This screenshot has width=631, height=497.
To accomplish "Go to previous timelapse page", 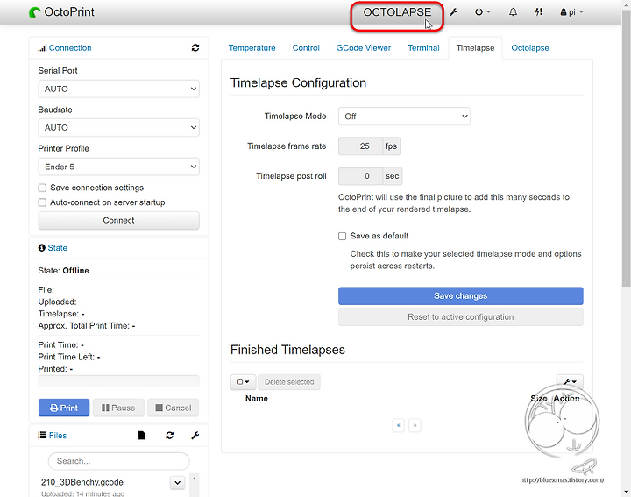I will pyautogui.click(x=399, y=425).
